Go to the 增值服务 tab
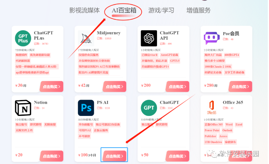The image size is (269, 164). pos(199,10)
